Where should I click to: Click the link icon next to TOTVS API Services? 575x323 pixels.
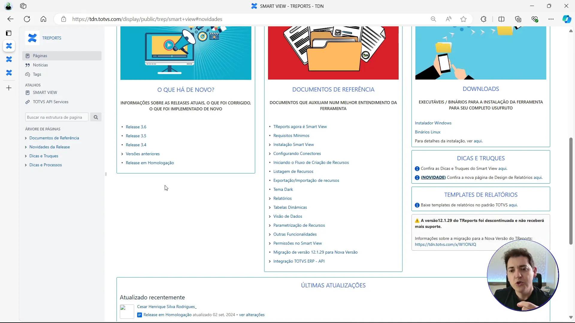pyautogui.click(x=28, y=102)
